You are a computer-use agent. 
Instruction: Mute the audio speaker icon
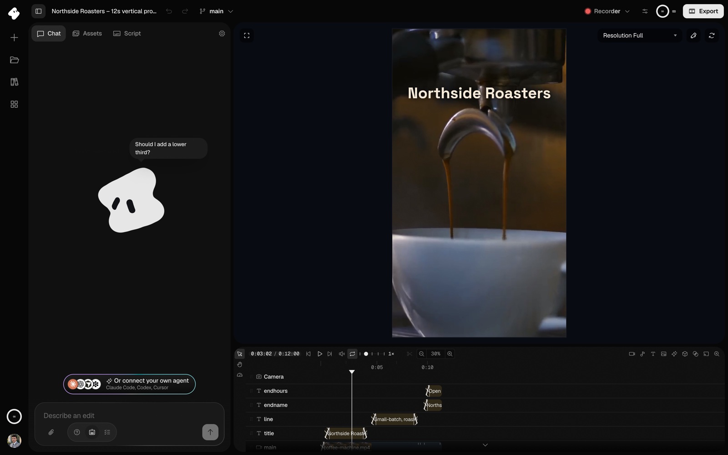tap(341, 354)
